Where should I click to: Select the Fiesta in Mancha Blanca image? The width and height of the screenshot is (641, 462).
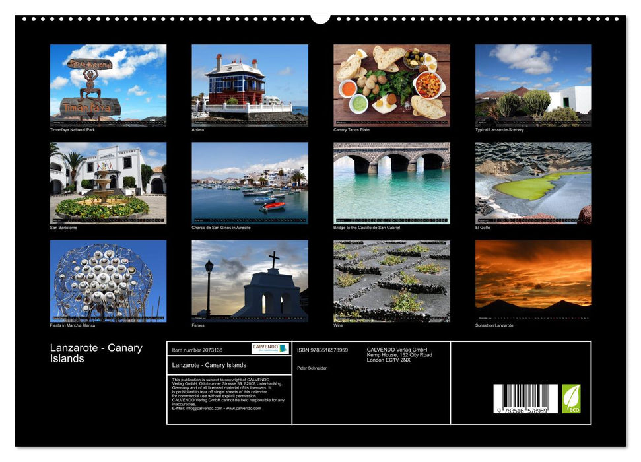tap(107, 279)
